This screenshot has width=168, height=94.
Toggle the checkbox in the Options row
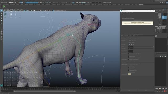(129, 55)
